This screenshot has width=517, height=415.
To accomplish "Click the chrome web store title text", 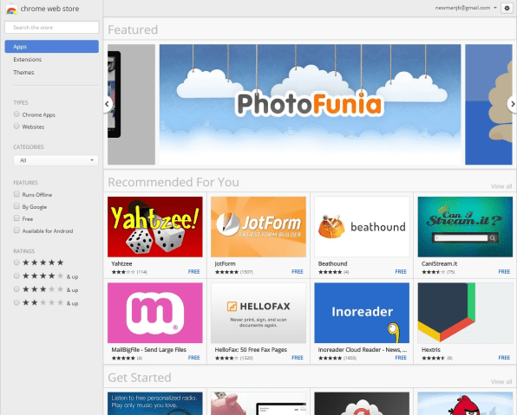I will pos(49,9).
